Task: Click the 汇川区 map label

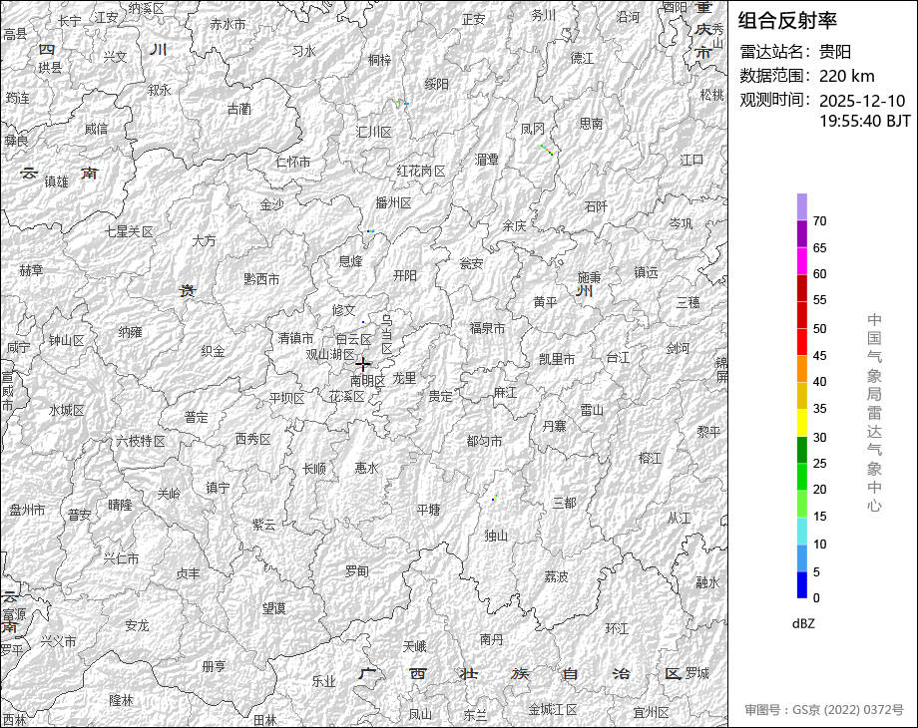Action: (374, 133)
